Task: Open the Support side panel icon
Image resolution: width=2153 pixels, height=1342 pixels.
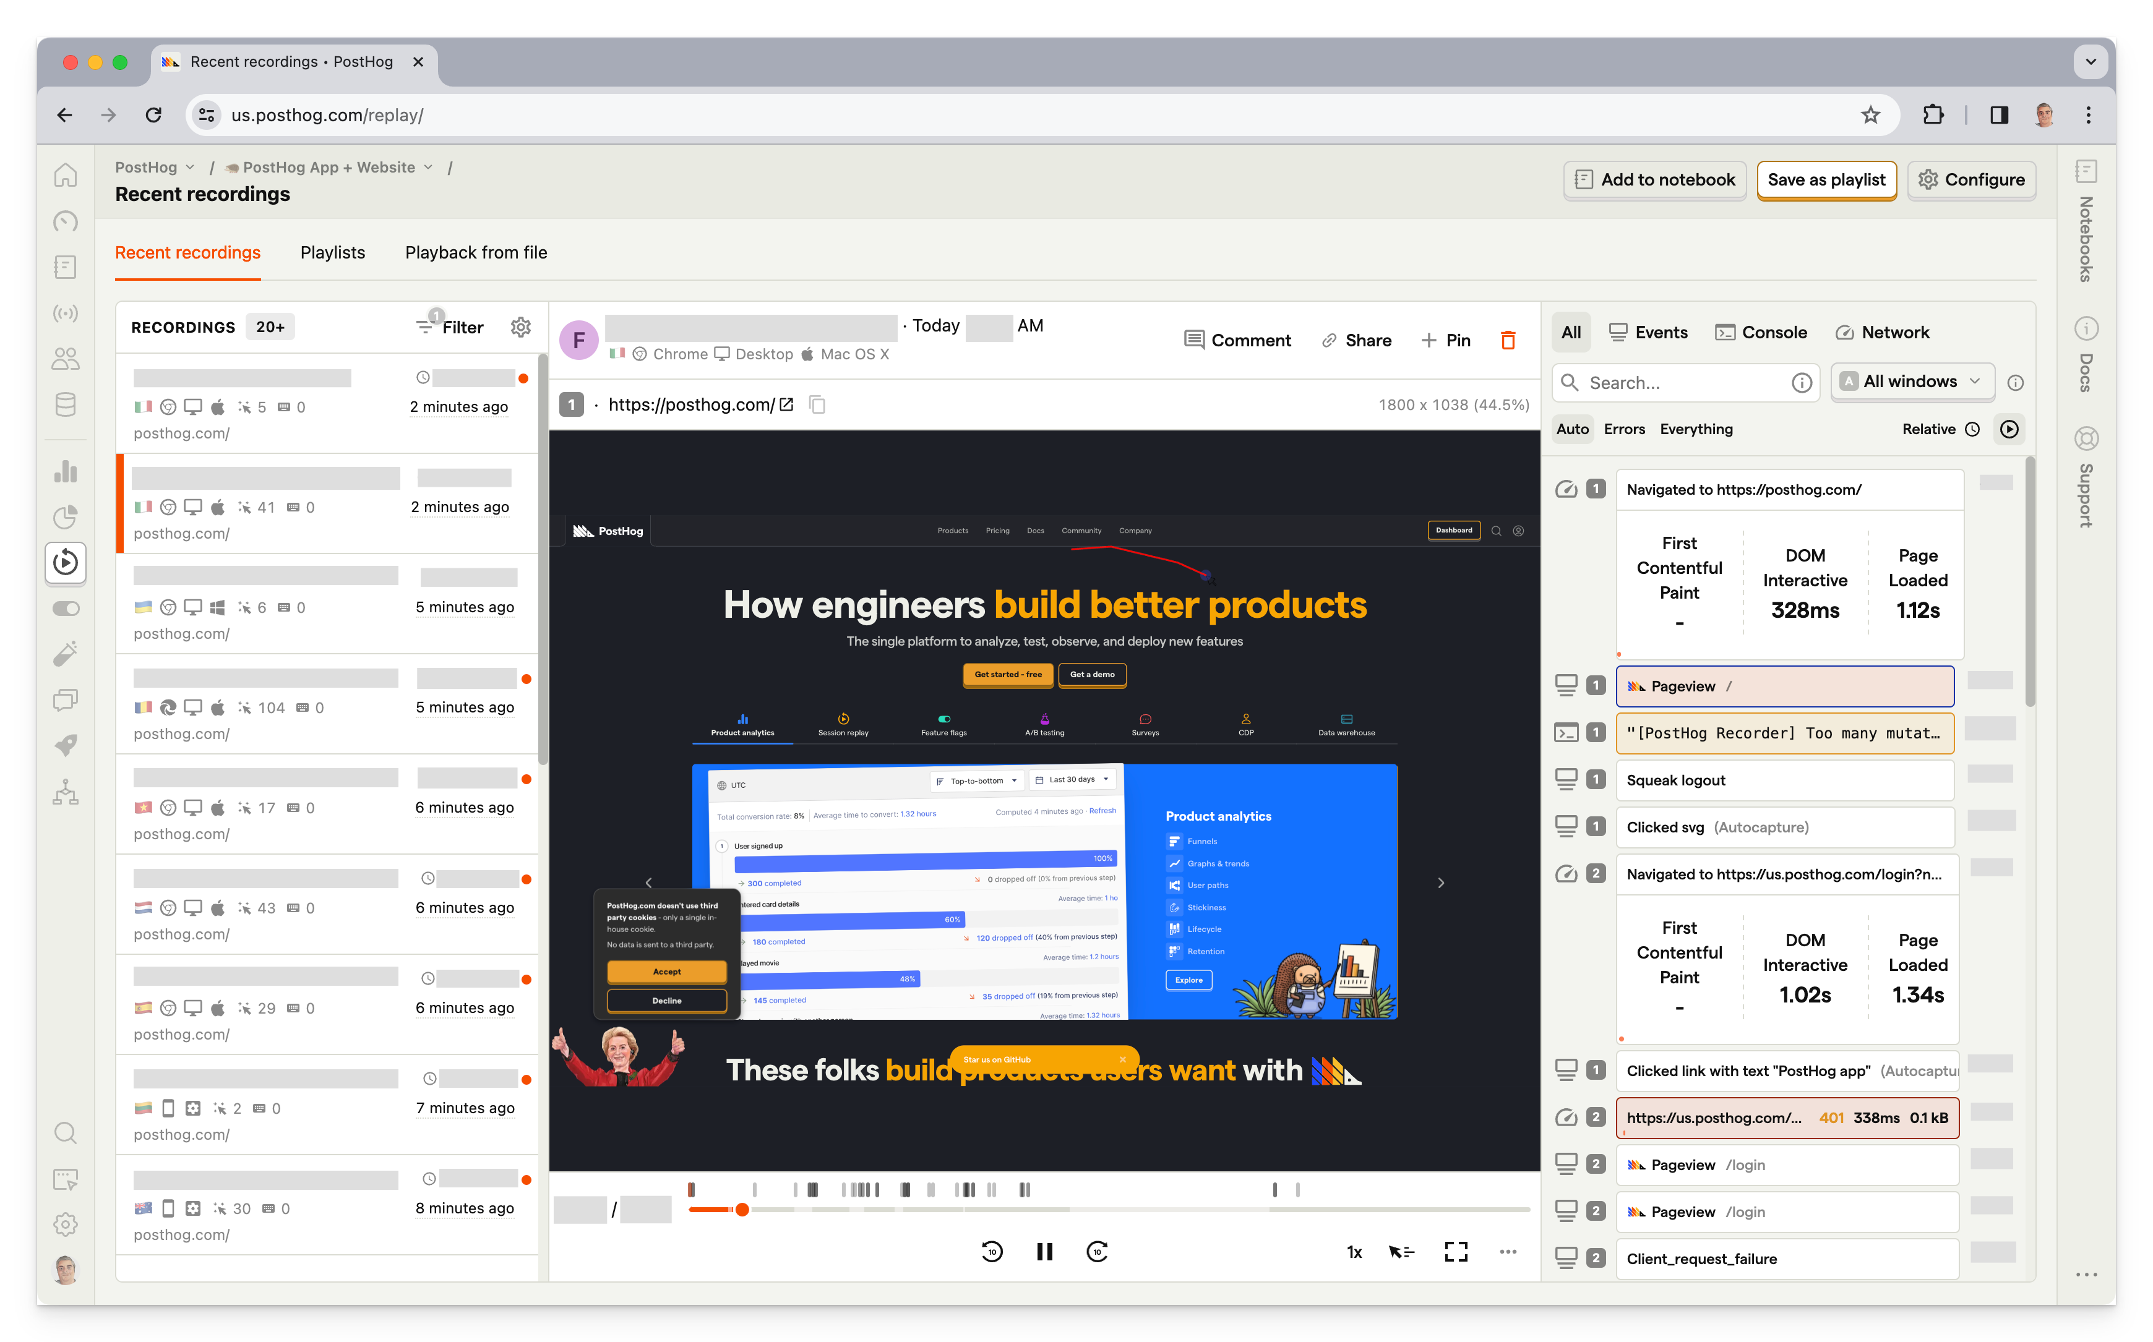Action: pos(2086,477)
